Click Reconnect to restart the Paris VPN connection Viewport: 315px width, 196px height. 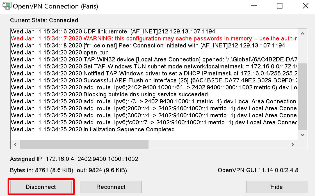pyautogui.click(x=111, y=187)
